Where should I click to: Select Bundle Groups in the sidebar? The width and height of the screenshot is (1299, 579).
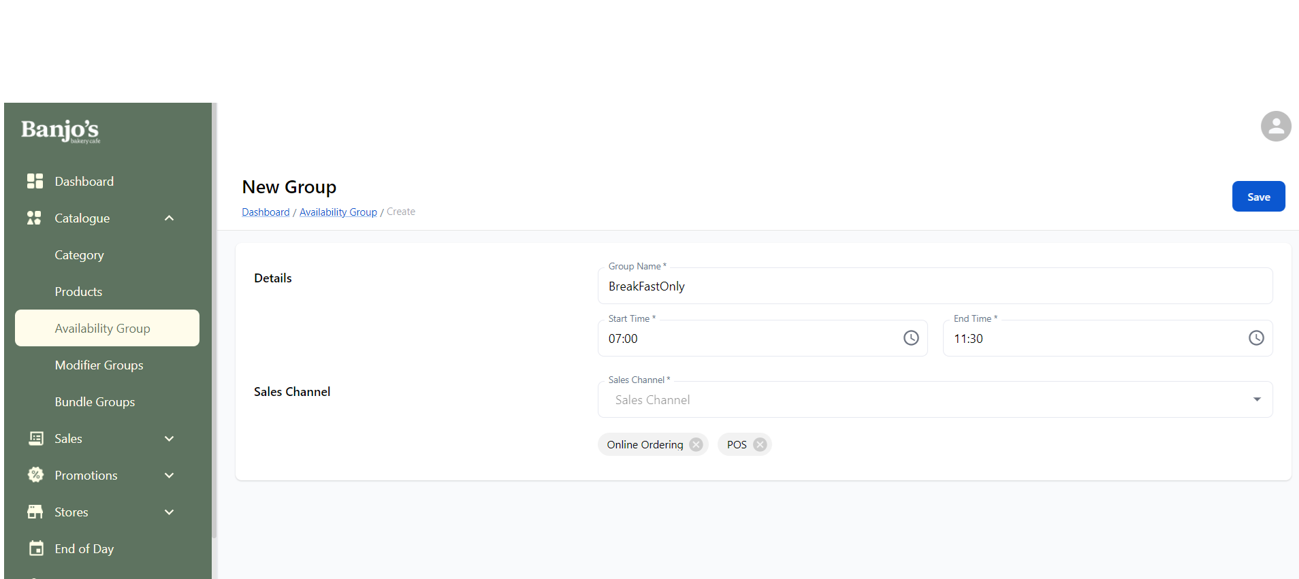pyautogui.click(x=95, y=402)
